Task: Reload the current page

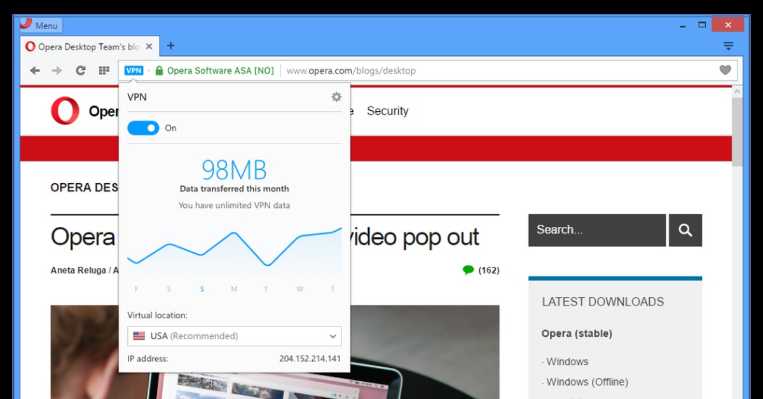Action: pyautogui.click(x=80, y=71)
